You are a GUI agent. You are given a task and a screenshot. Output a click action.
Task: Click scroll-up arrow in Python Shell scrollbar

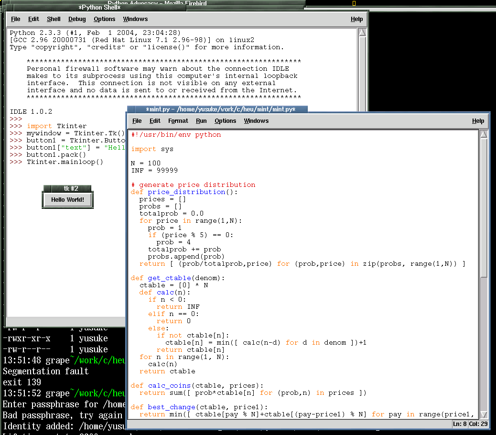point(362,33)
